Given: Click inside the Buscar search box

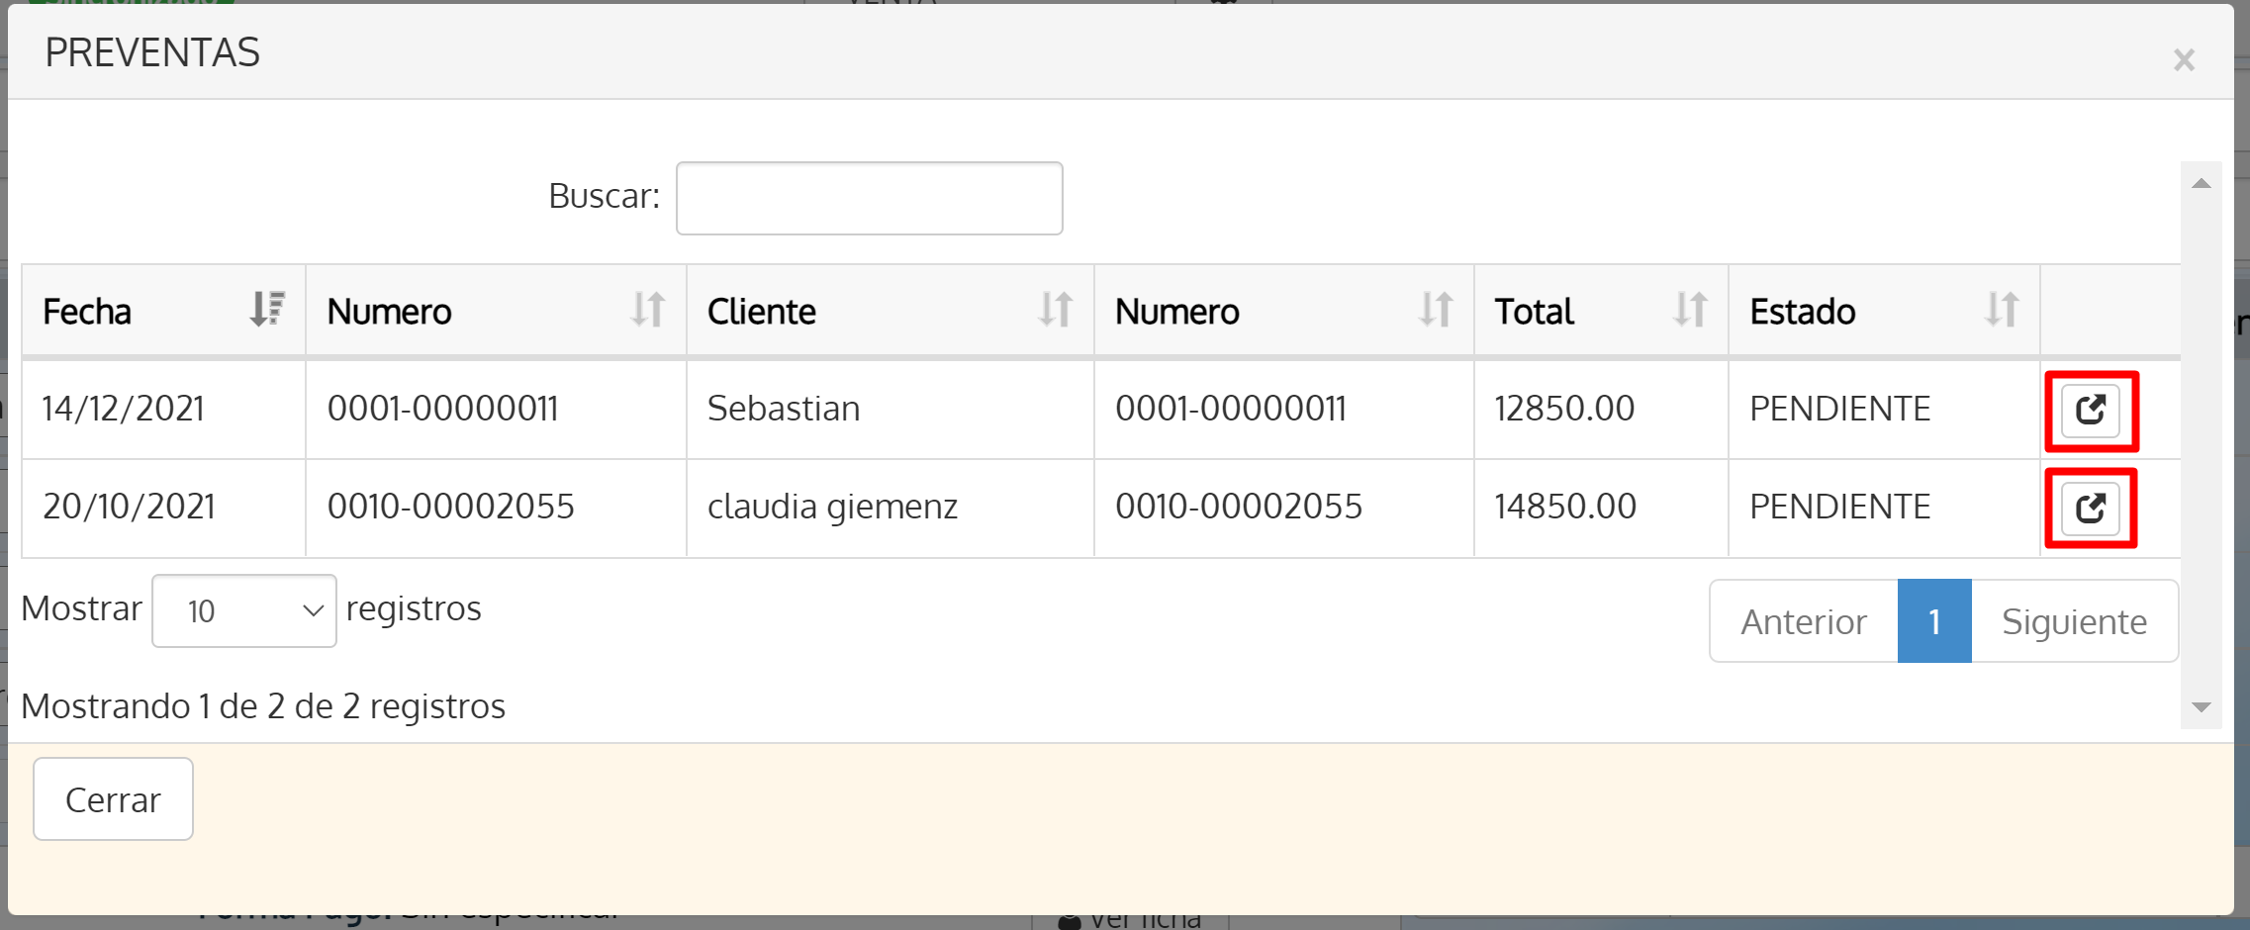Looking at the screenshot, I should (869, 198).
